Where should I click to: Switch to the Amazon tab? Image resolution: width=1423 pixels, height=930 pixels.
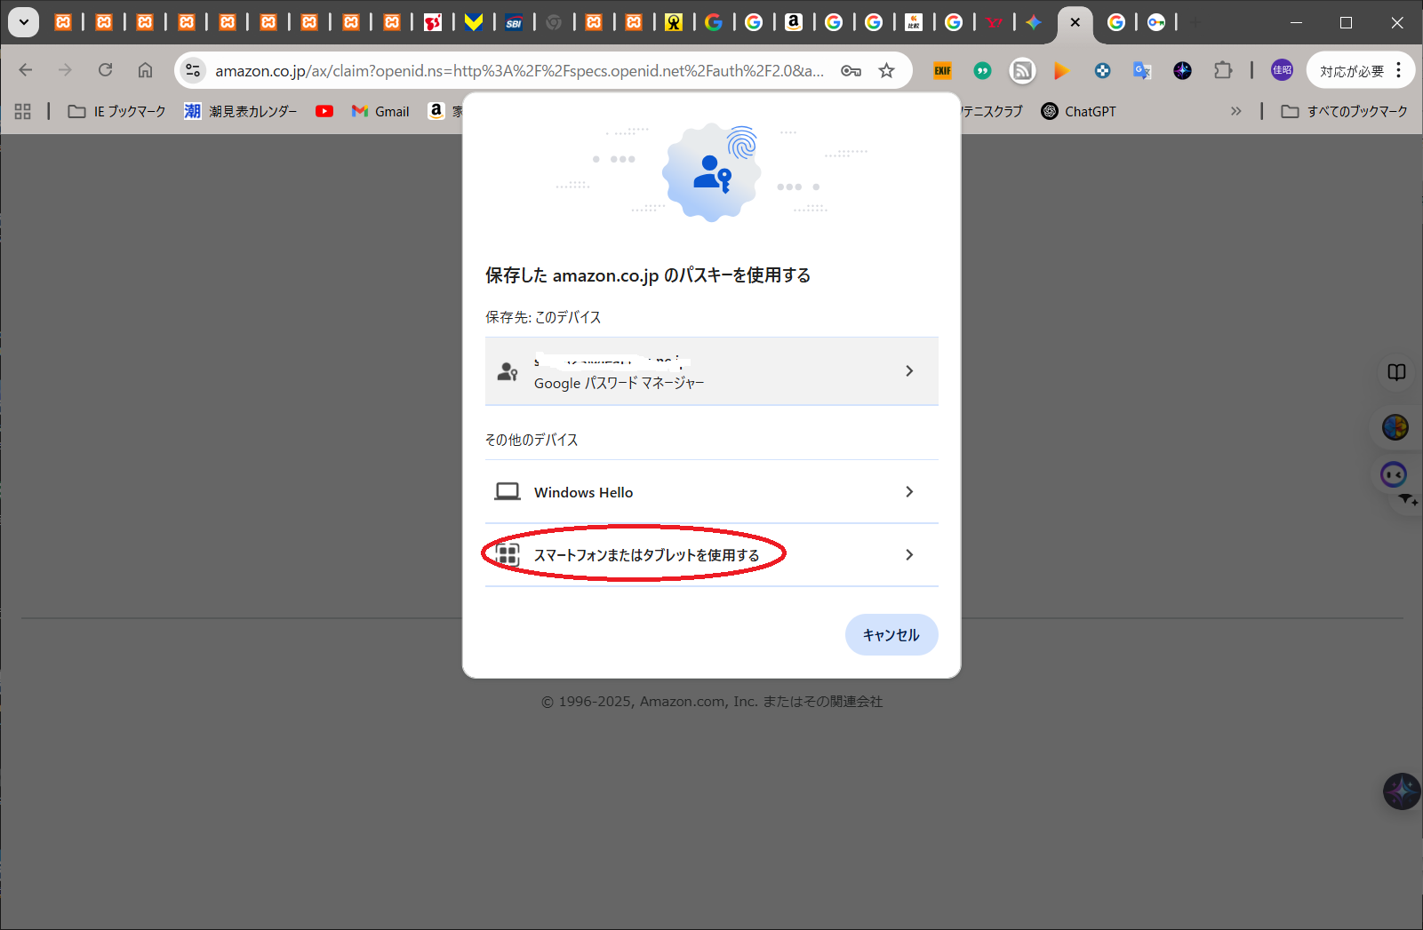794,22
